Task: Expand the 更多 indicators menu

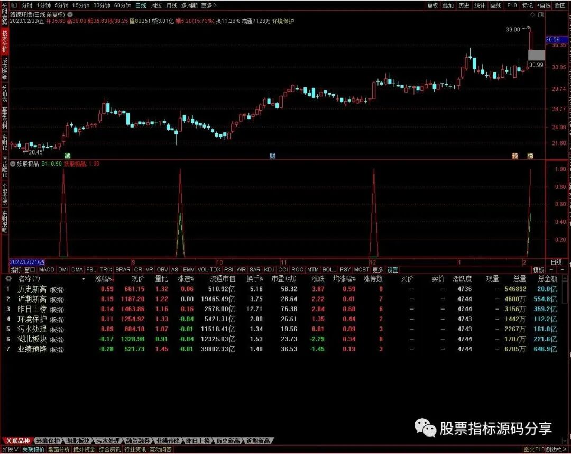Action: 377,270
